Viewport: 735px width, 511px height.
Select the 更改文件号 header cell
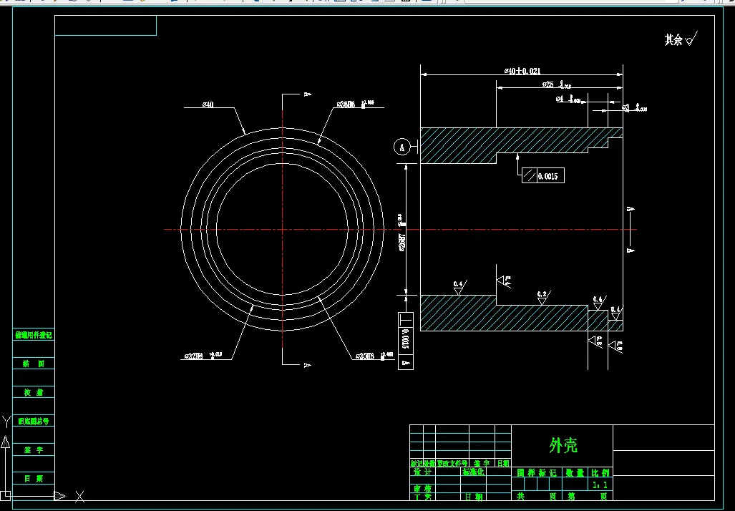coord(452,463)
